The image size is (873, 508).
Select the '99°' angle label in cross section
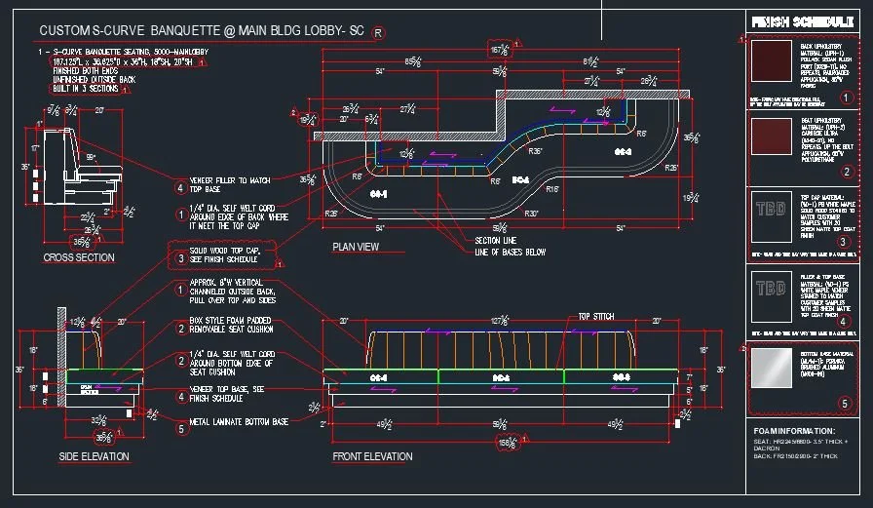(x=91, y=157)
